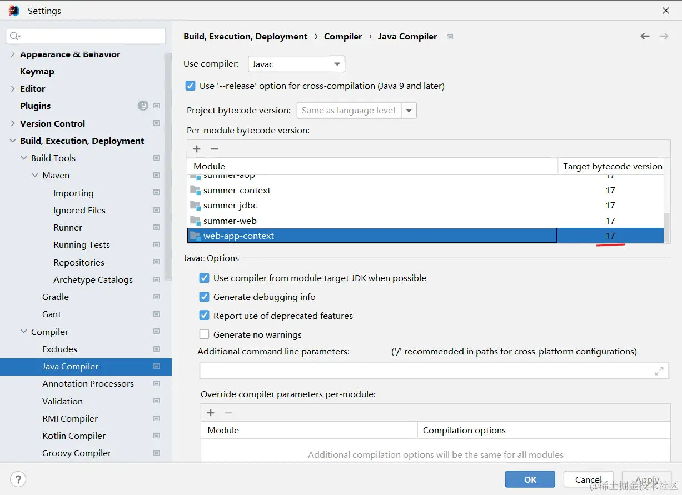The width and height of the screenshot is (682, 495).
Task: Click the project-level icon beside Java Compiler breadcrumb
Action: (450, 37)
